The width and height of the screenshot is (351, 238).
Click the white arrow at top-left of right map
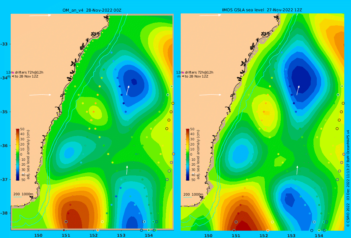[210, 15]
